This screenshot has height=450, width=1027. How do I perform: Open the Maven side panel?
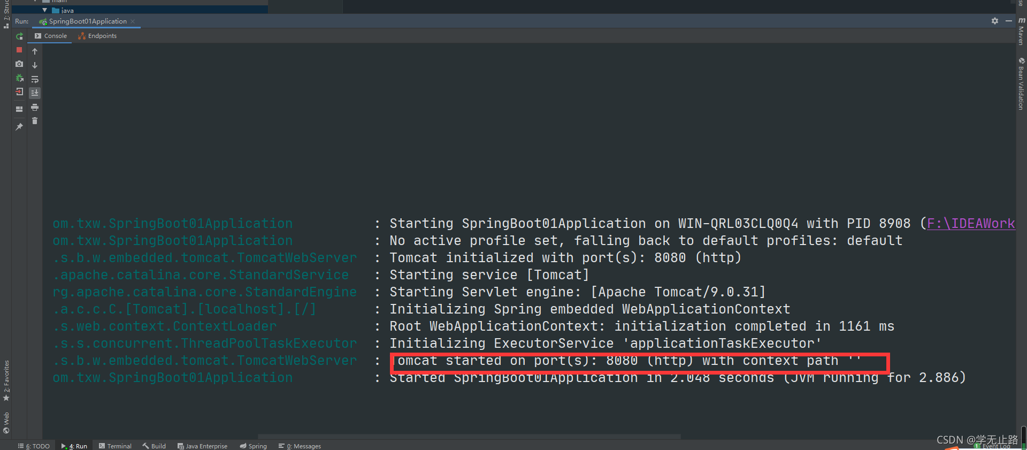click(x=1021, y=31)
